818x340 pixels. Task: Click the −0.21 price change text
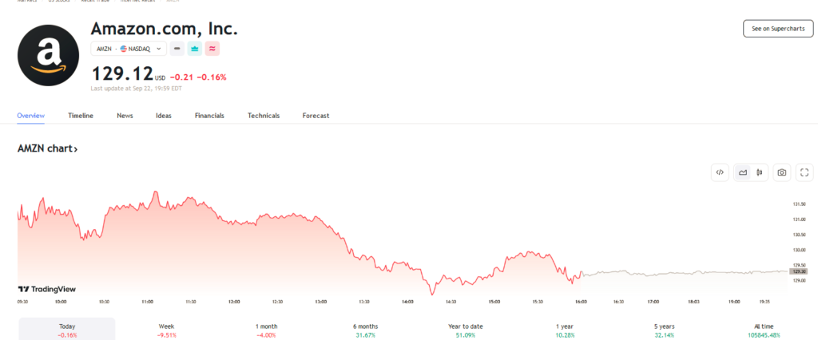(181, 77)
